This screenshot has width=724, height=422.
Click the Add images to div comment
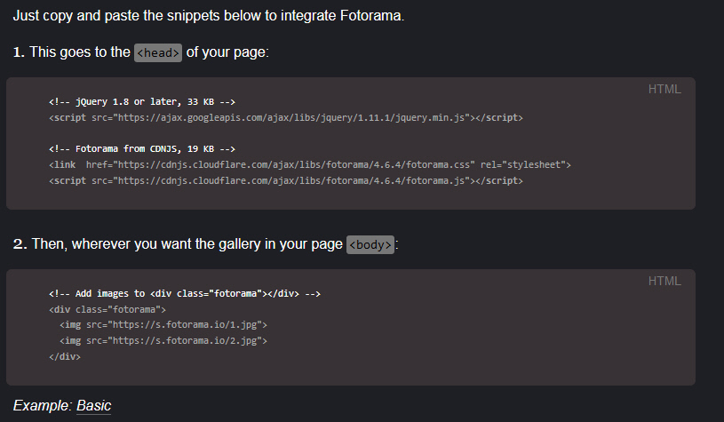(x=185, y=294)
